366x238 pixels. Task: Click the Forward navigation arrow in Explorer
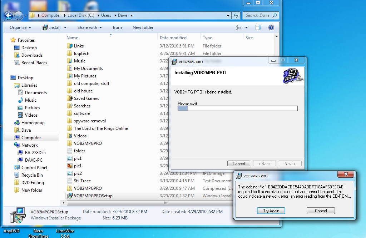tap(19, 16)
